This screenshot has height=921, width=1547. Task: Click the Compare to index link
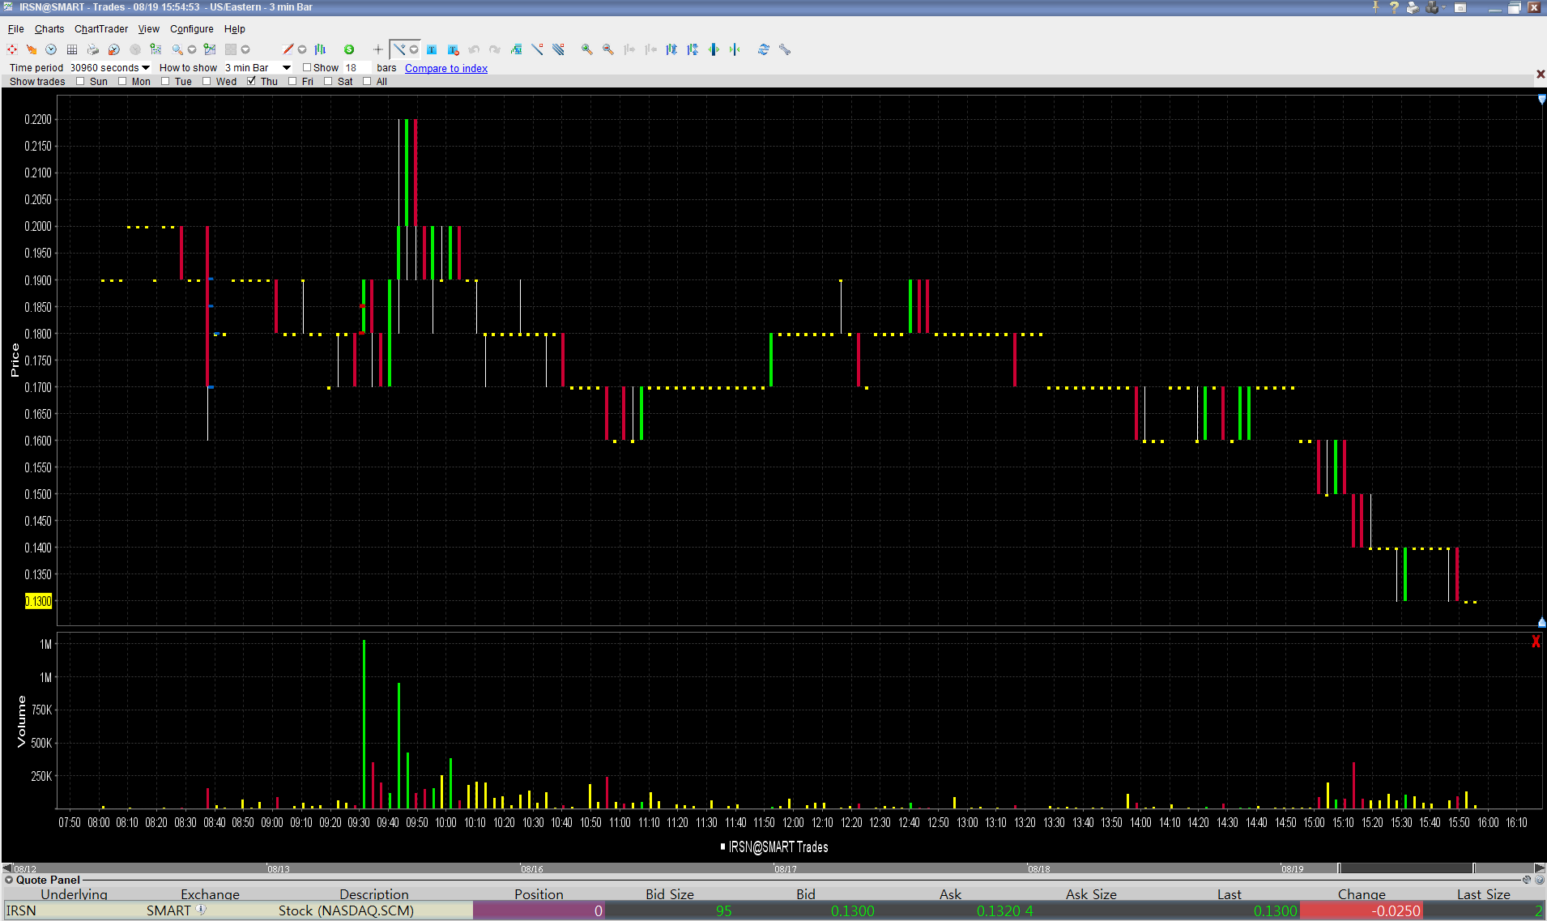(446, 68)
